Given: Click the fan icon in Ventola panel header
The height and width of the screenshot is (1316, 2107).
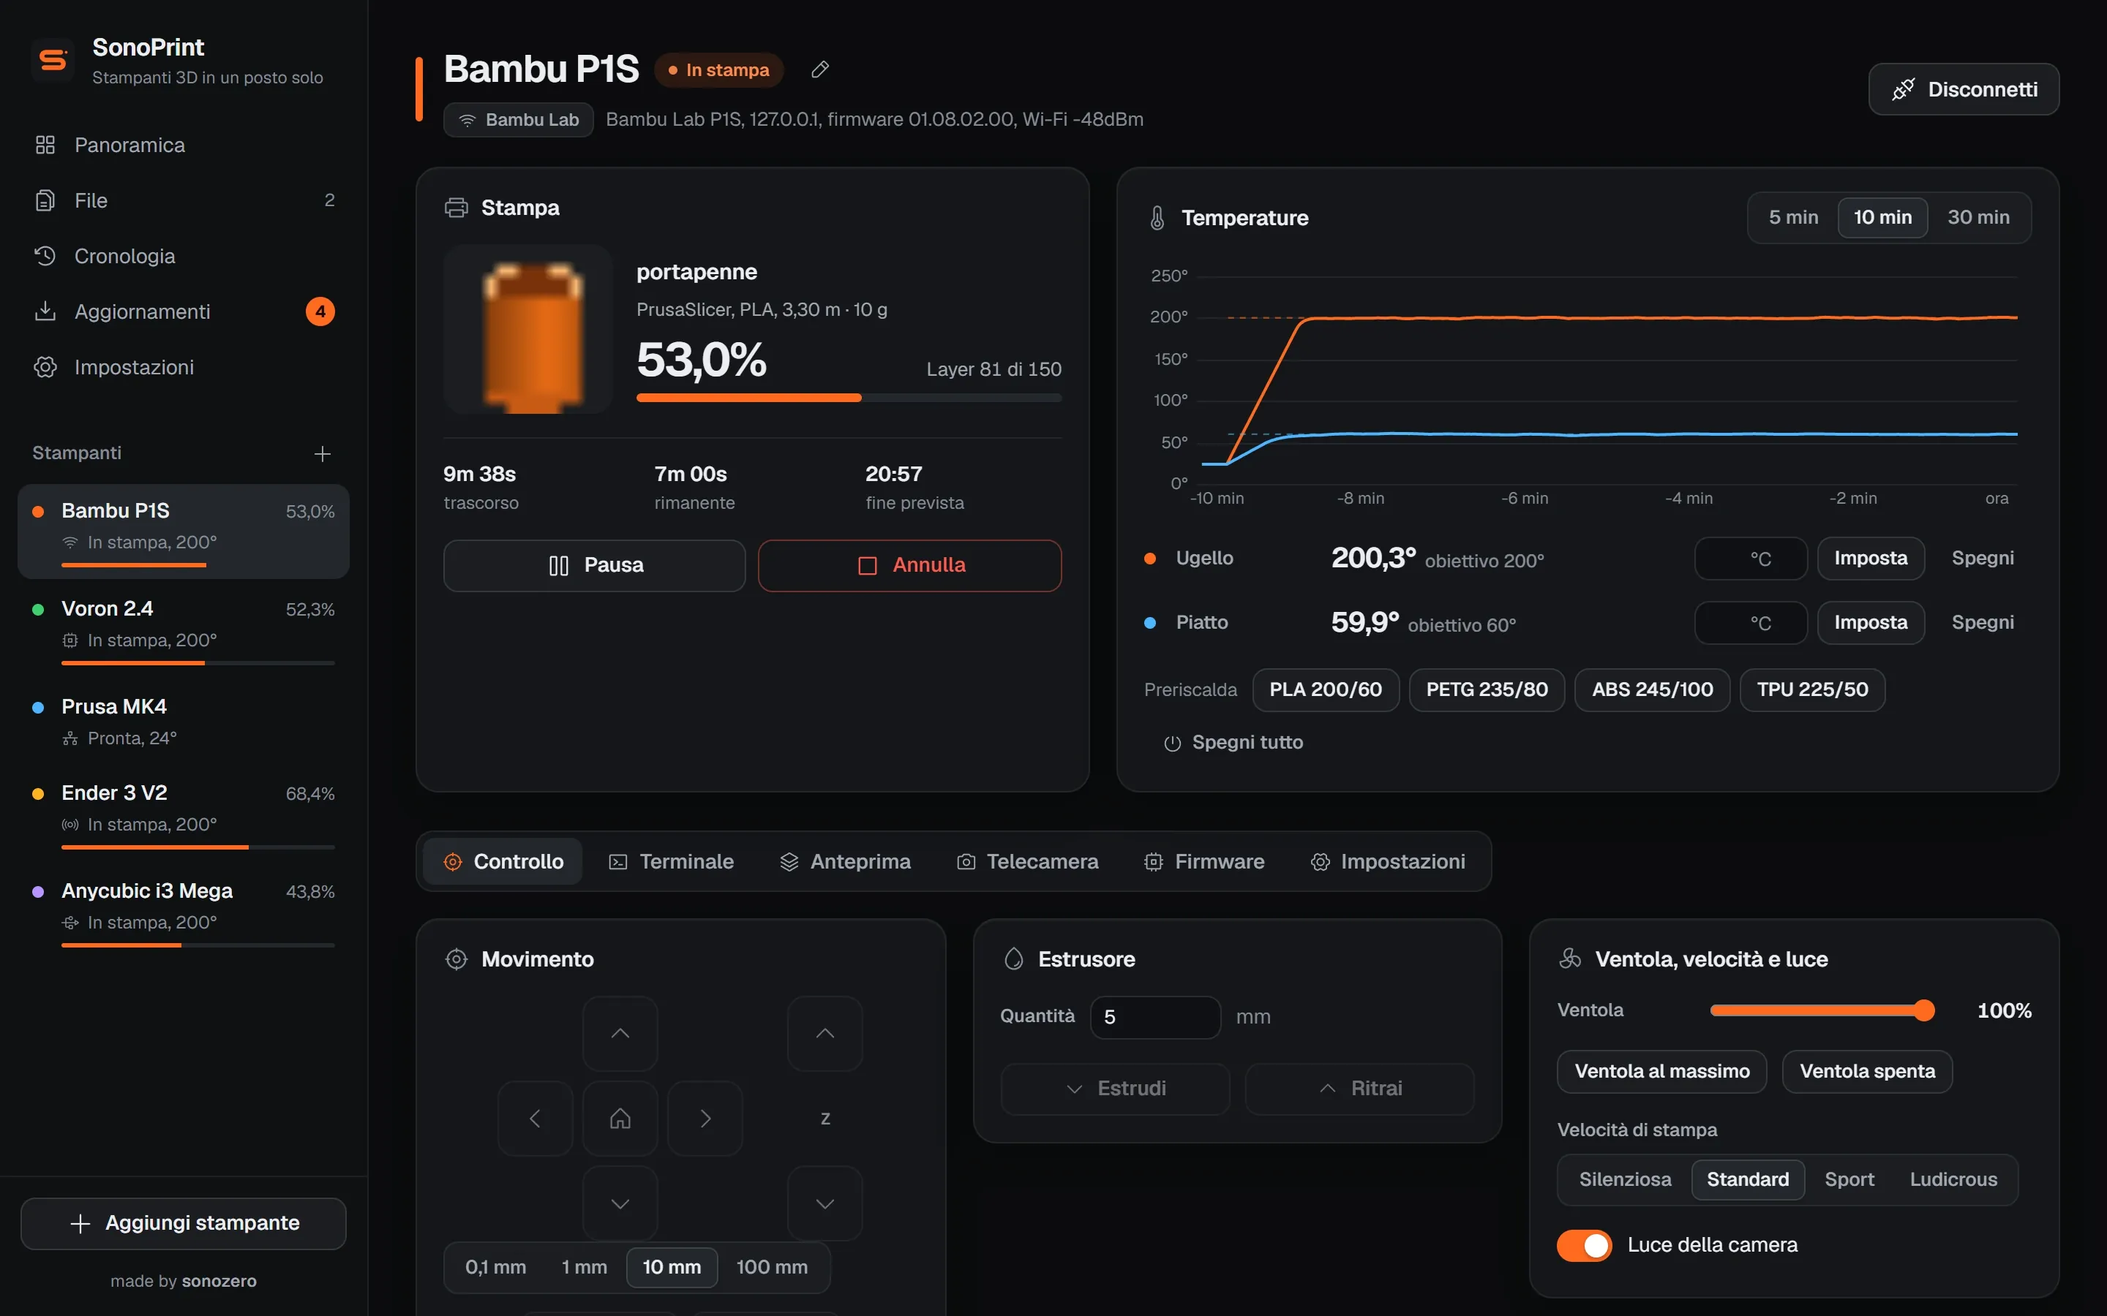Looking at the screenshot, I should tap(1570, 959).
